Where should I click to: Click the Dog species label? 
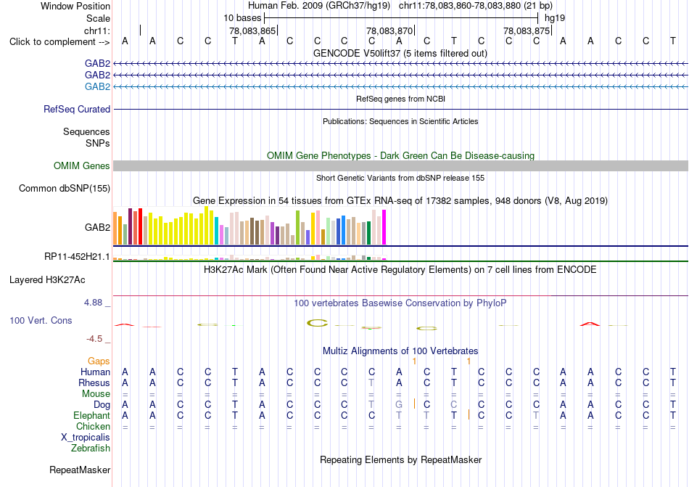[x=102, y=405]
